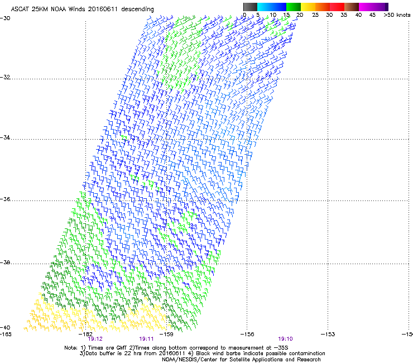This screenshot has width=413, height=363.
Task: Click the red 30-35 knots legend swatch
Action: pyautogui.click(x=337, y=7)
